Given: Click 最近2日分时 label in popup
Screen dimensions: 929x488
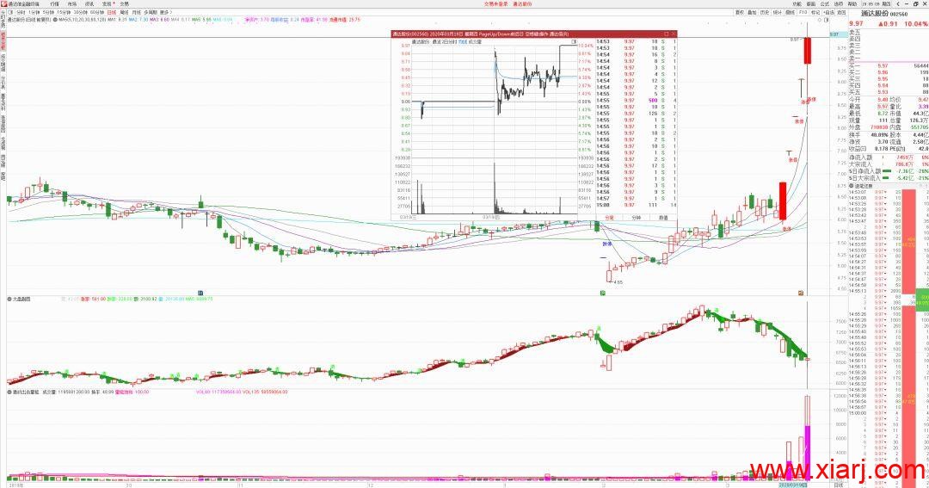Looking at the screenshot, I should pyautogui.click(x=445, y=42).
